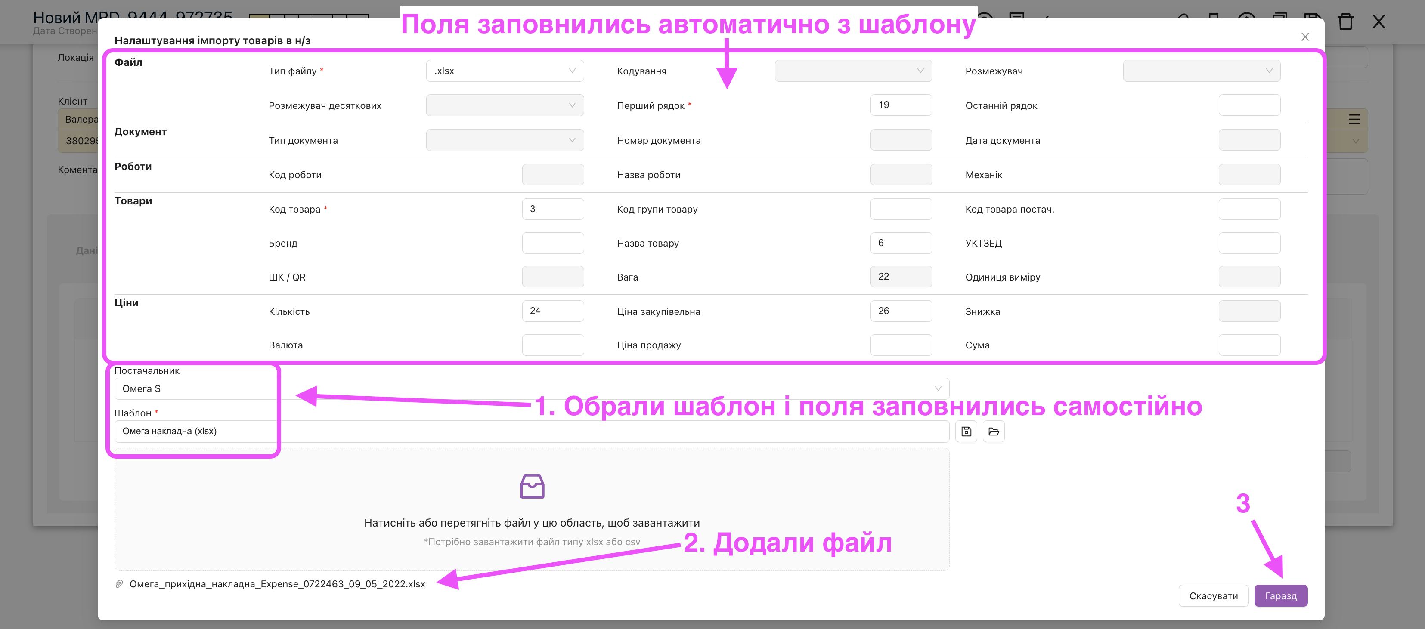Click the open template folder icon
Image resolution: width=1425 pixels, height=629 pixels.
994,432
